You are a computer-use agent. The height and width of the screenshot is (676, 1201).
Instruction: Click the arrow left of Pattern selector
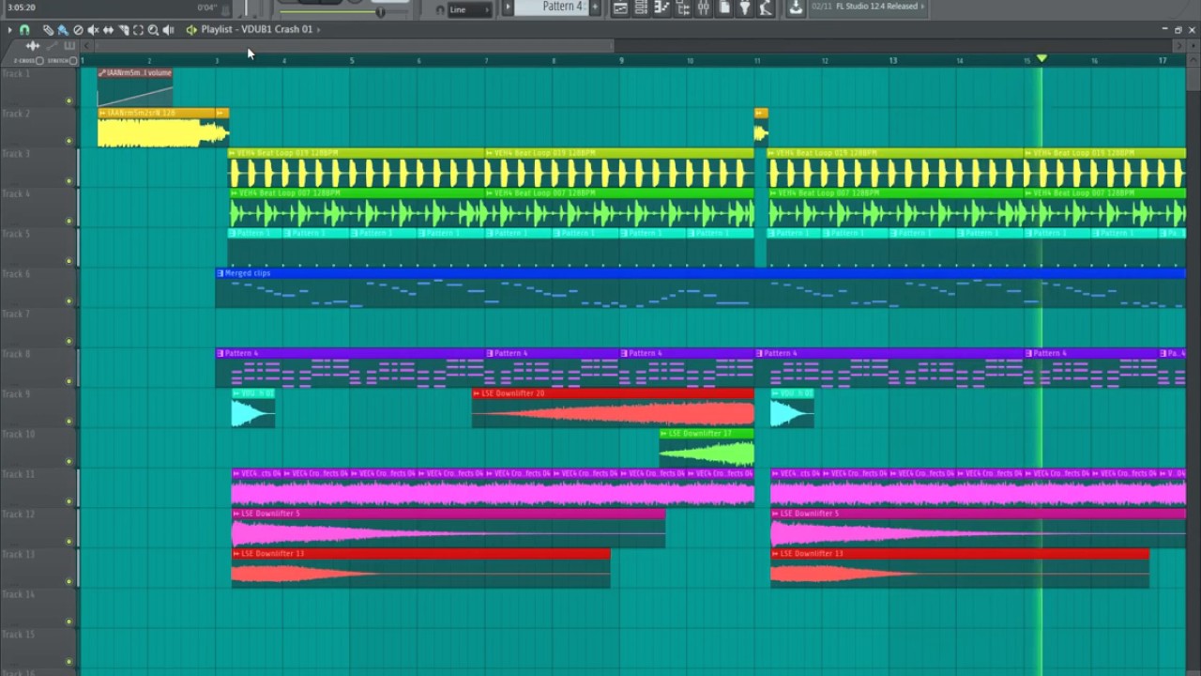(x=508, y=7)
